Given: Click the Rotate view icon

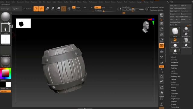Looking at the screenshot, I should 162,93.
